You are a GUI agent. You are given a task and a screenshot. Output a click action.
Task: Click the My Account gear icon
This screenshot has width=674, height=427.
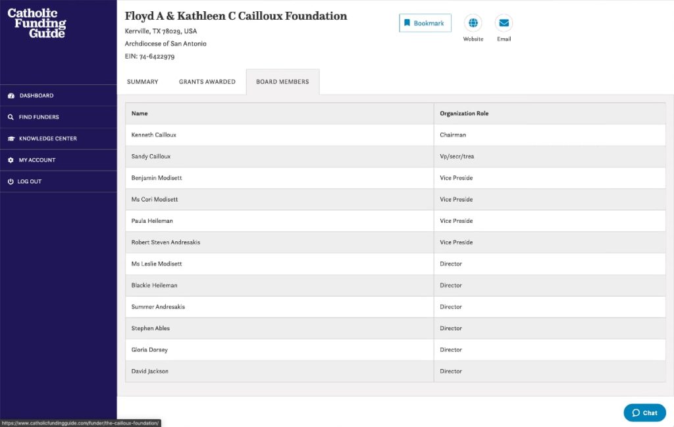(x=11, y=160)
